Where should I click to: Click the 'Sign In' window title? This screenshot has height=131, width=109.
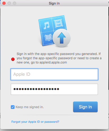(x=54, y=3)
